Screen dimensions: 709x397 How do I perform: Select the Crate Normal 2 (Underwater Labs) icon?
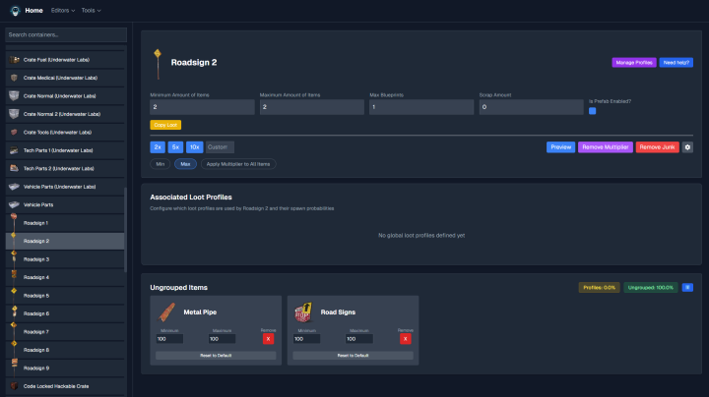(14, 114)
